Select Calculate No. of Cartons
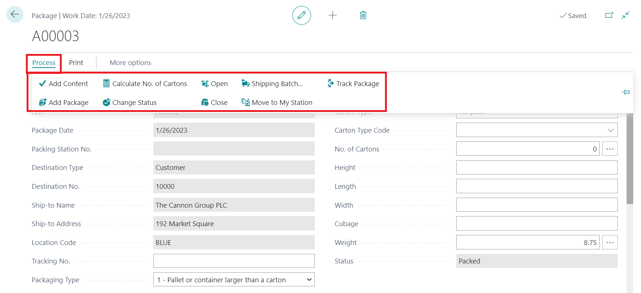Image resolution: width=641 pixels, height=293 pixels. (145, 84)
